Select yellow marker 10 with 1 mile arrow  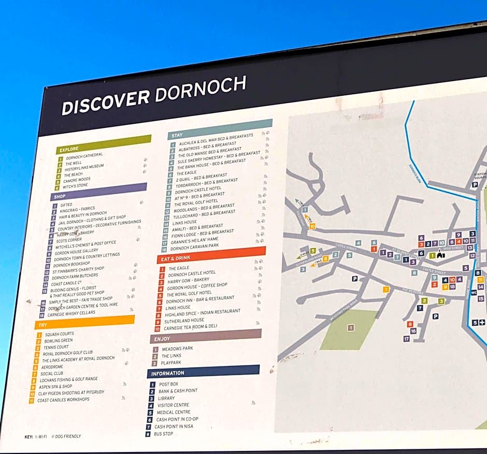click(312, 226)
